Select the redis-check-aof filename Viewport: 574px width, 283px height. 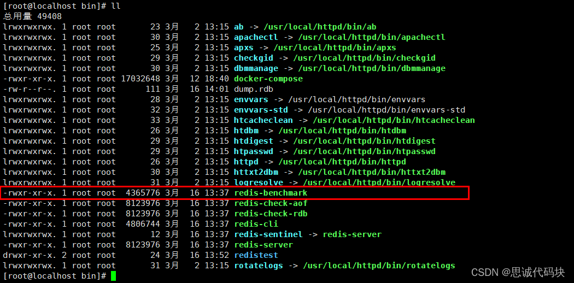coord(271,203)
